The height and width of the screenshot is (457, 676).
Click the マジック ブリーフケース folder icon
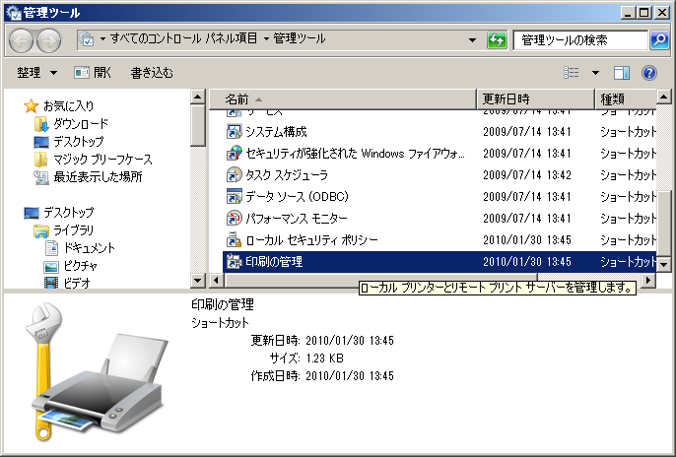(41, 160)
